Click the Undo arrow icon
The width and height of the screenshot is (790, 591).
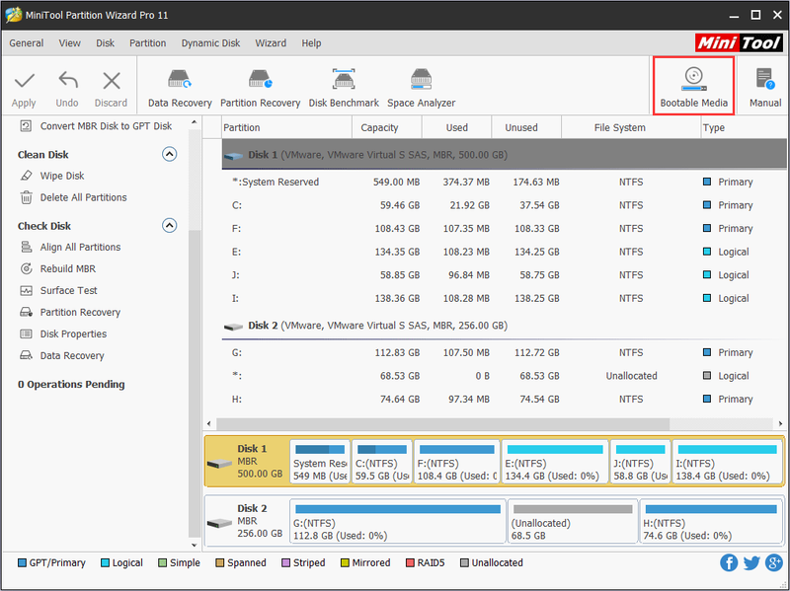67,81
